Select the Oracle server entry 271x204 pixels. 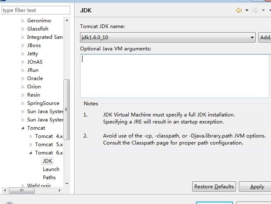point(35,78)
